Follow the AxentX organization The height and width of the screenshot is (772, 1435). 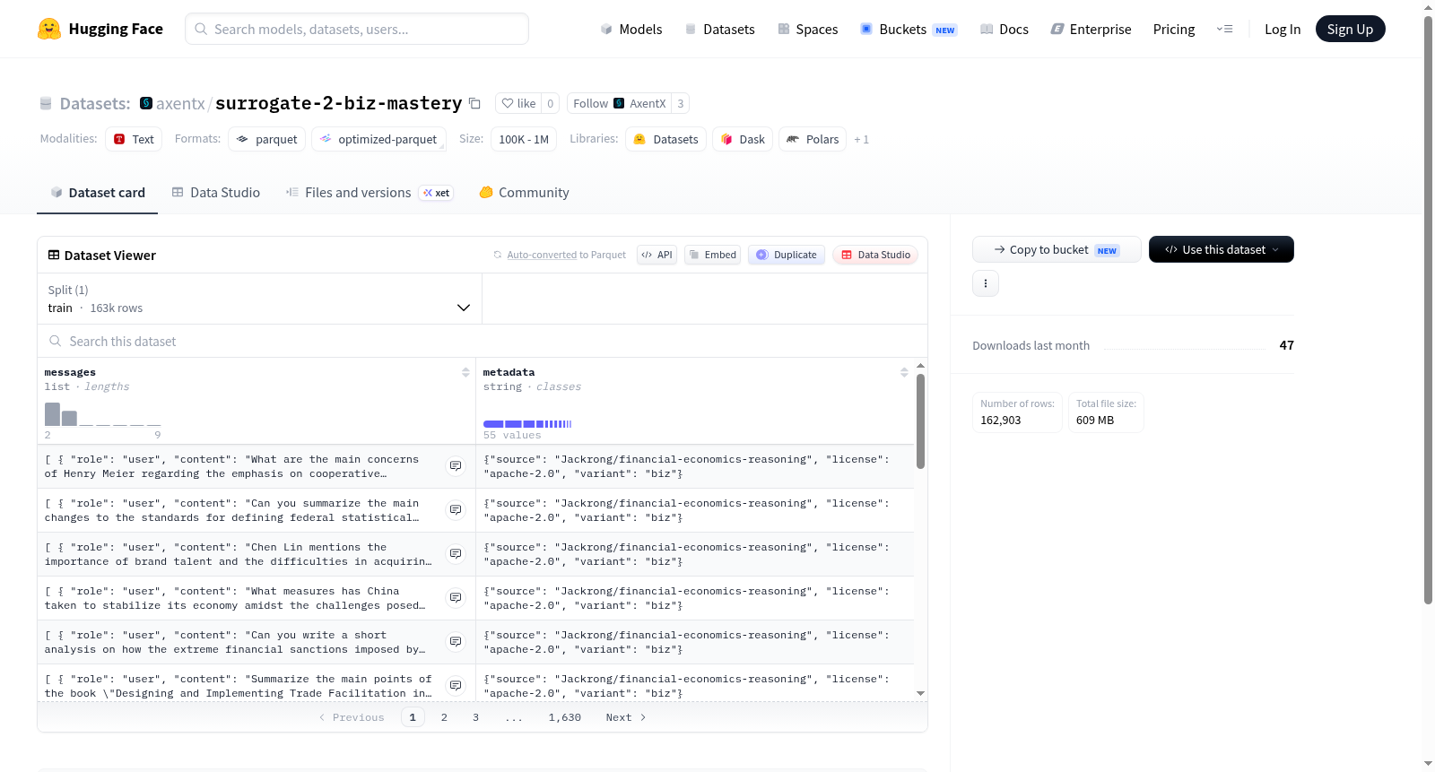620,103
